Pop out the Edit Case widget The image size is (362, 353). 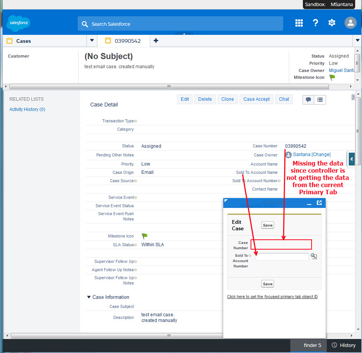click(x=319, y=203)
